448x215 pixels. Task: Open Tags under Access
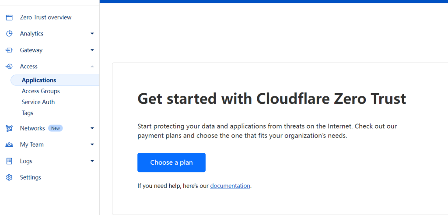click(28, 113)
